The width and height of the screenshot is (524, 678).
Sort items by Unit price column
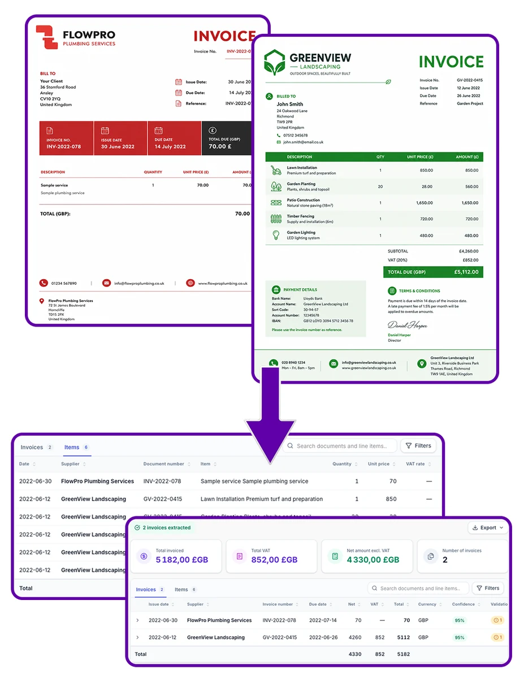pyautogui.click(x=382, y=464)
